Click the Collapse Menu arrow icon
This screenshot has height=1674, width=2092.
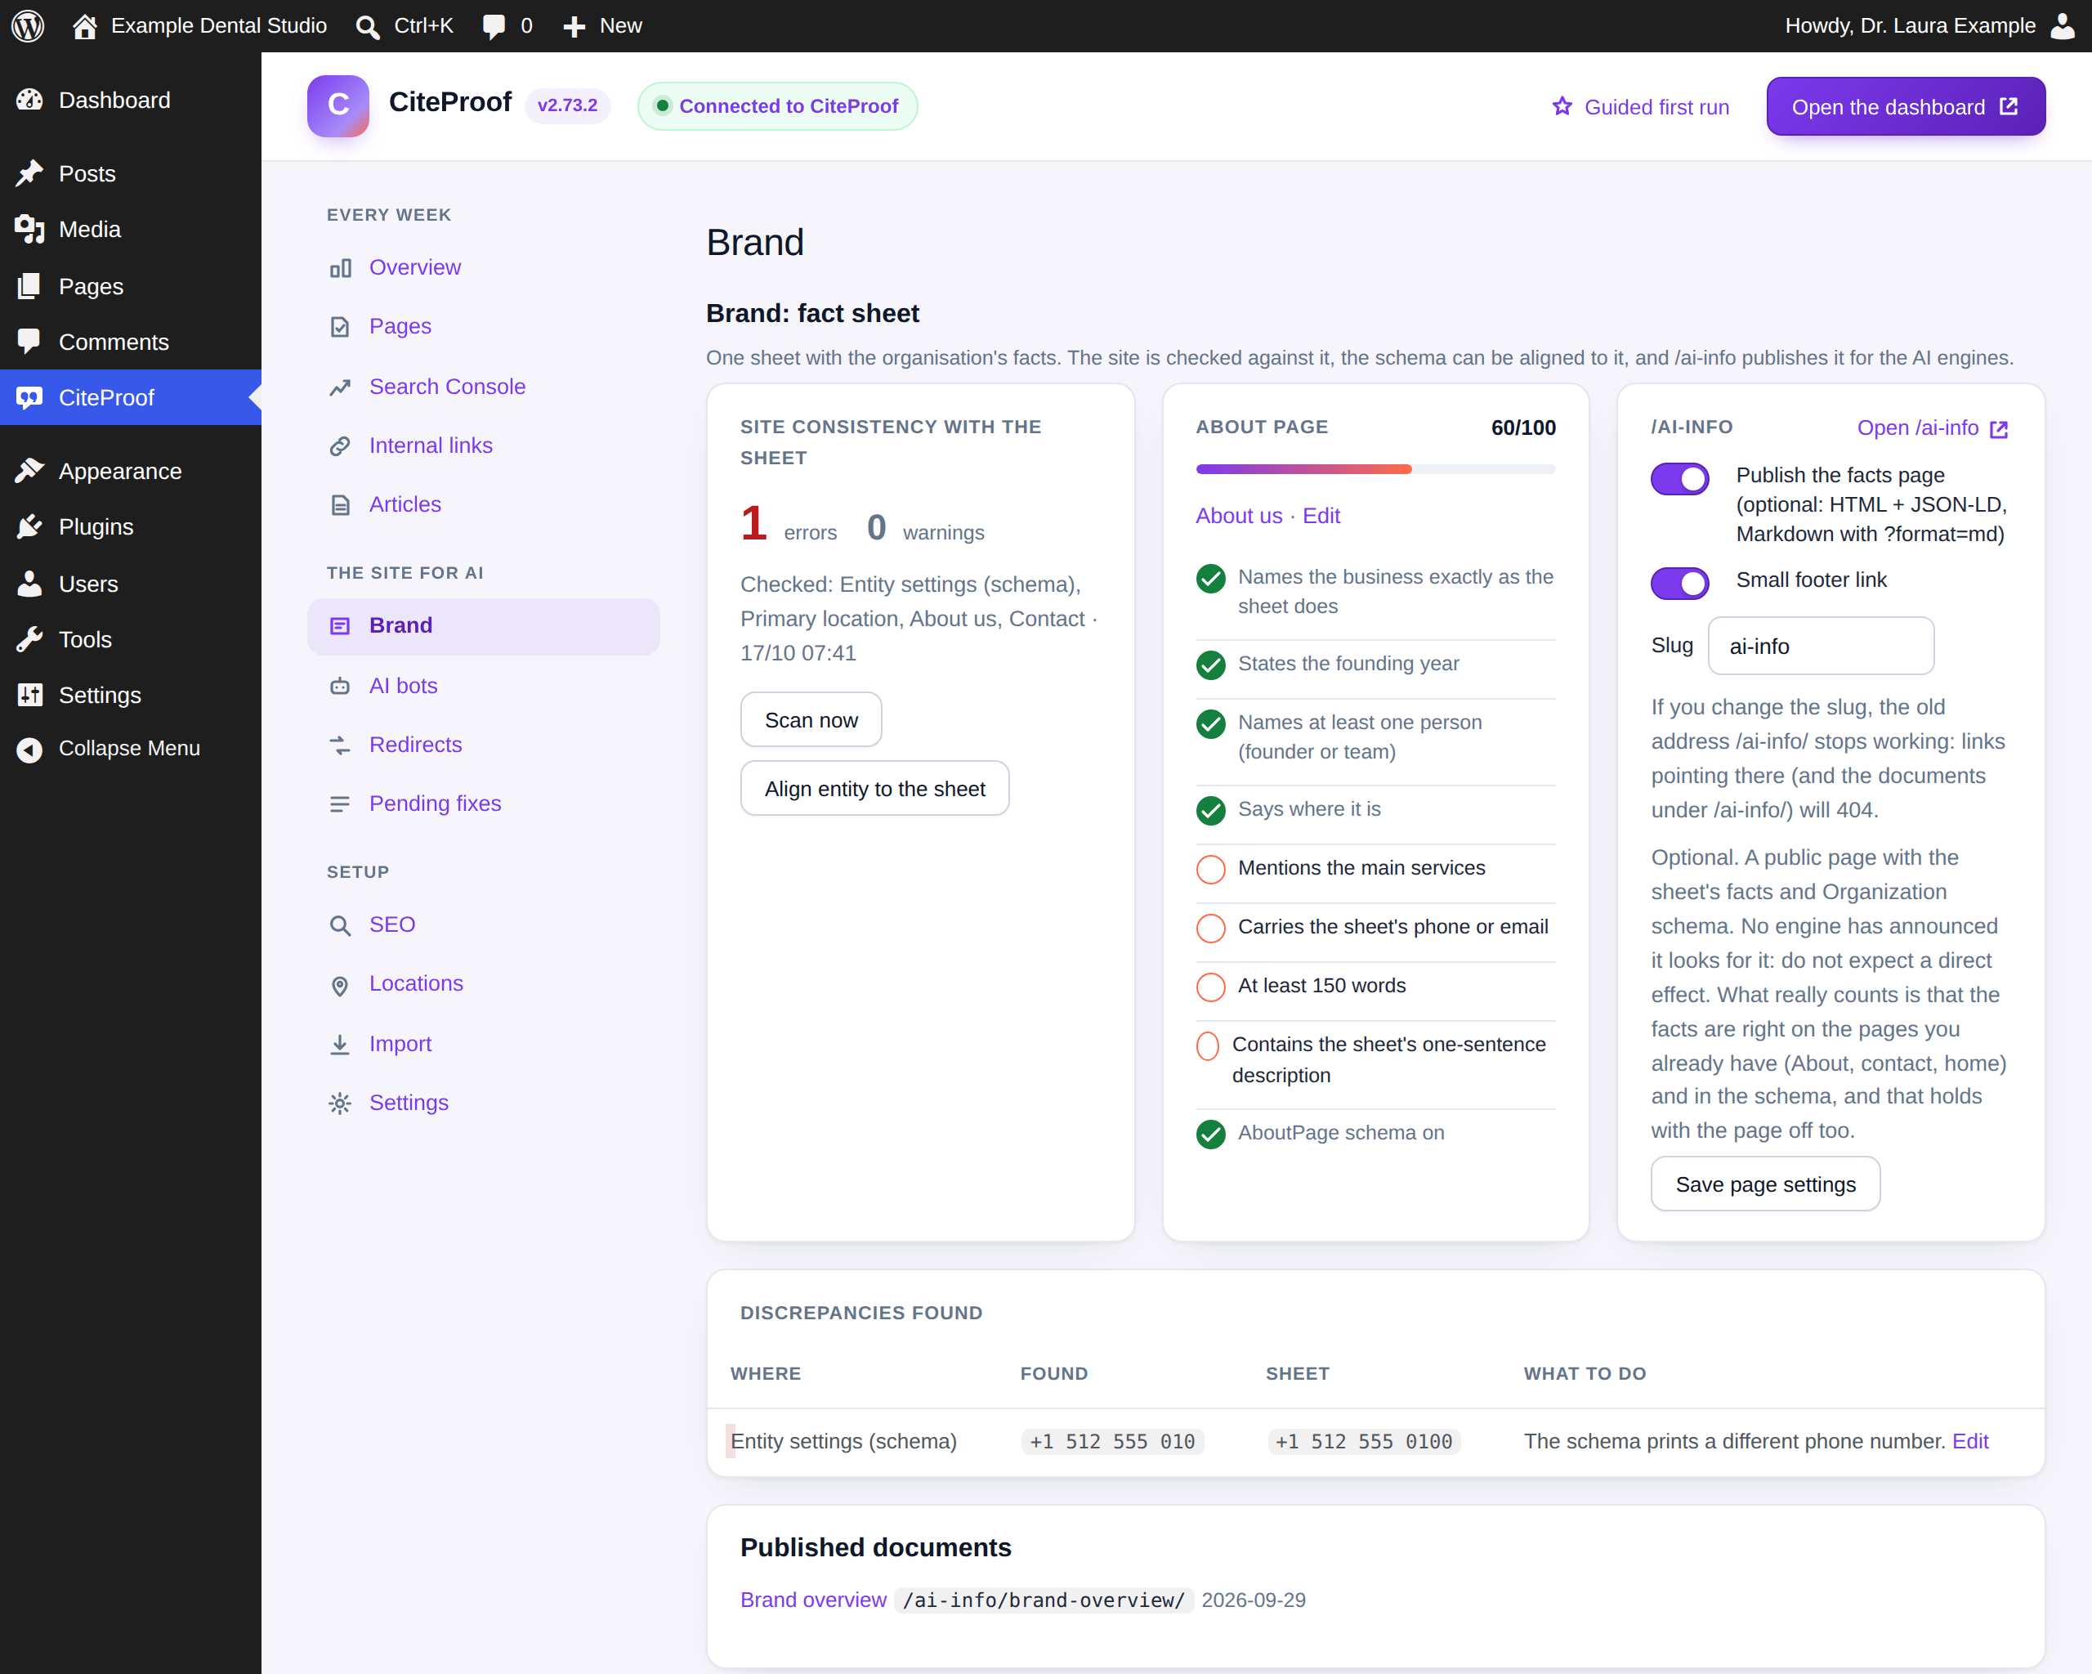[30, 750]
